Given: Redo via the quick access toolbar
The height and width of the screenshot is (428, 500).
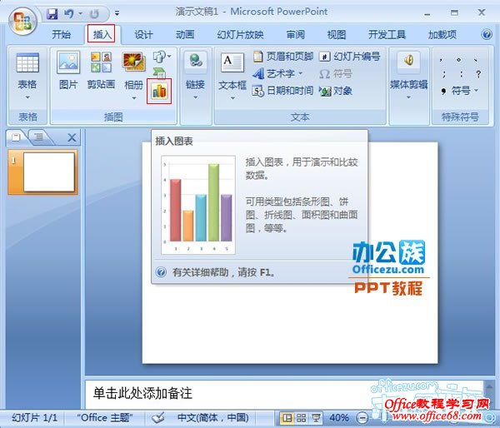Looking at the screenshot, I should (x=94, y=13).
